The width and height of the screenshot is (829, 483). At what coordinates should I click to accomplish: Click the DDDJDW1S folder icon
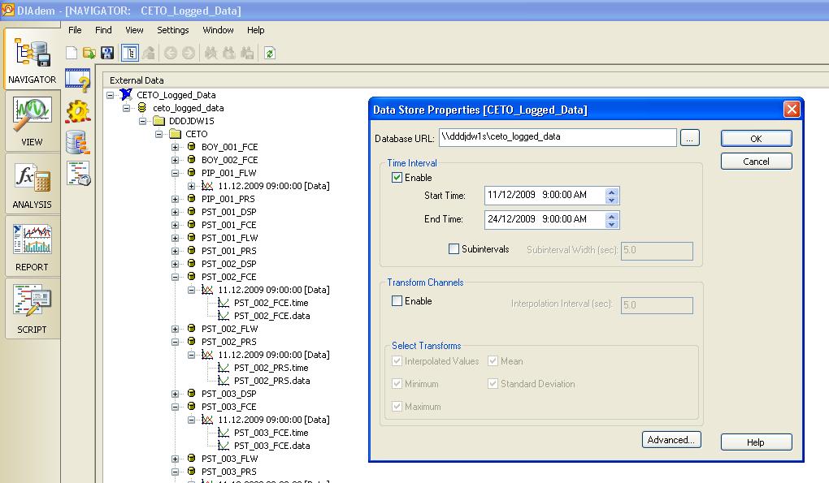(x=159, y=121)
